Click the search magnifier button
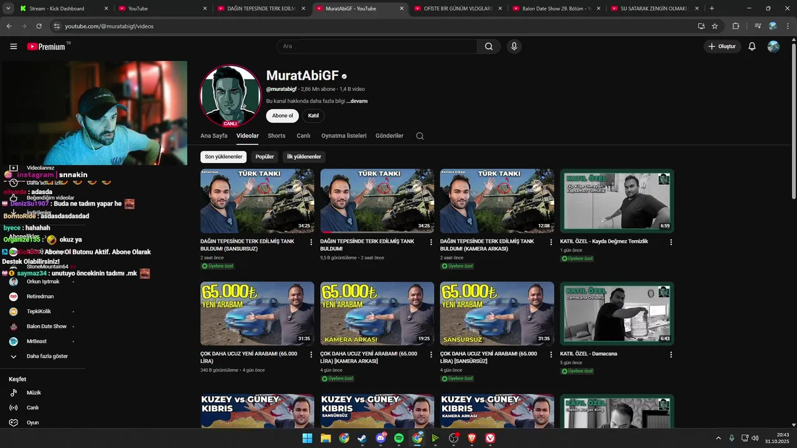Viewport: 797px width, 448px height. pos(489,46)
